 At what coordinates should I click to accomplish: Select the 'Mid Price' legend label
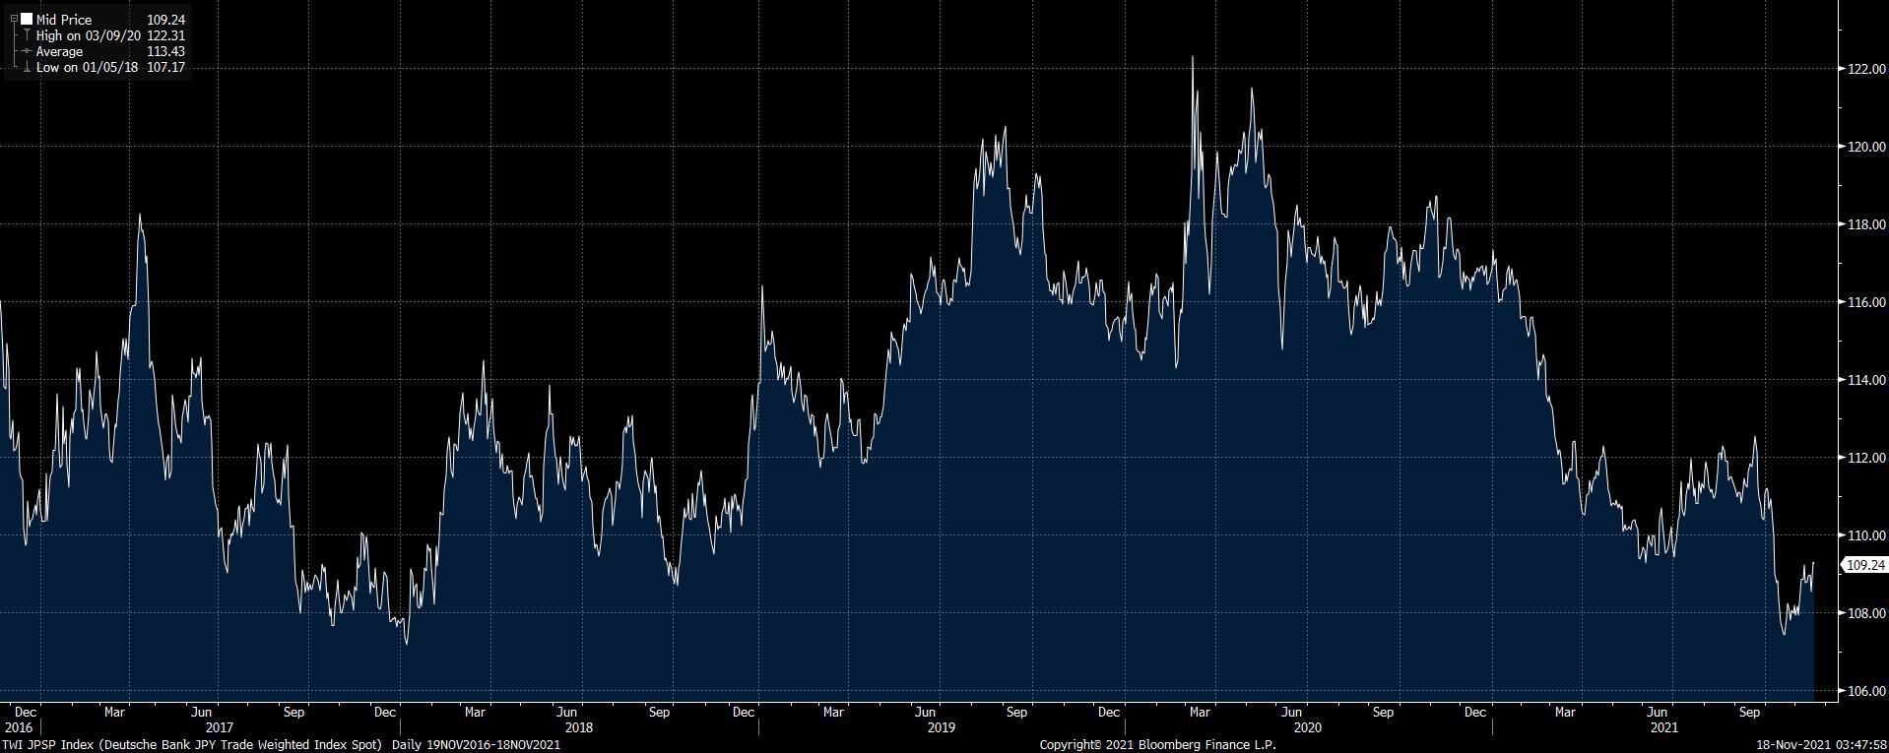(x=64, y=20)
